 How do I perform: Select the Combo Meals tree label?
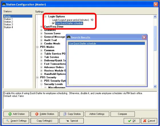tap(52, 44)
